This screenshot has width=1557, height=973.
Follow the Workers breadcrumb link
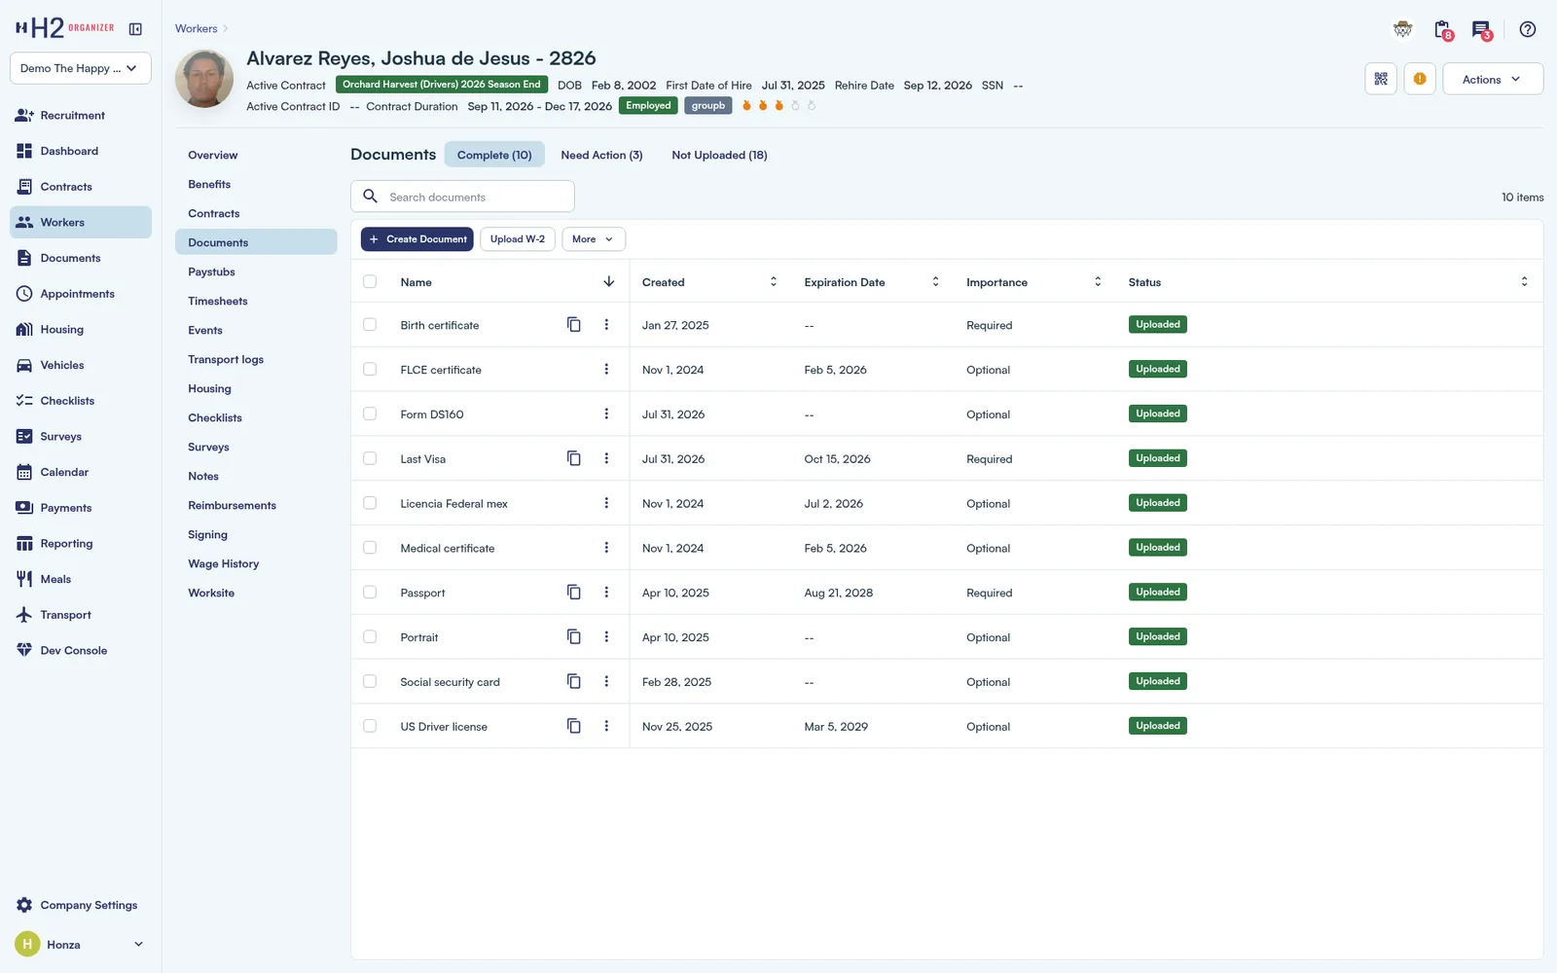pyautogui.click(x=196, y=29)
